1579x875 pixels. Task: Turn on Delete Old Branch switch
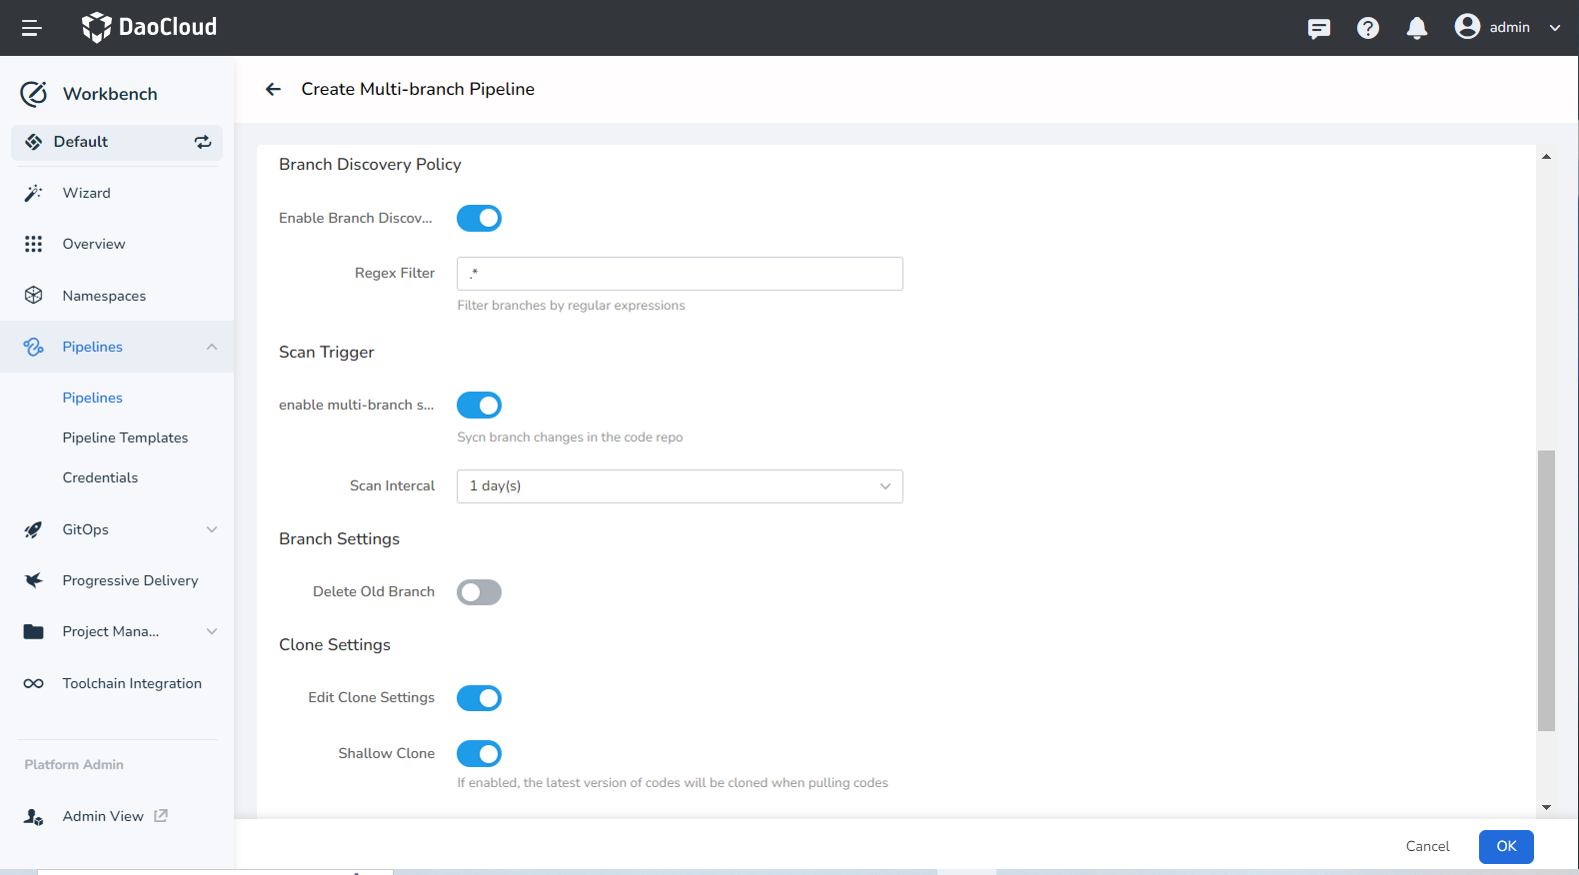tap(479, 592)
